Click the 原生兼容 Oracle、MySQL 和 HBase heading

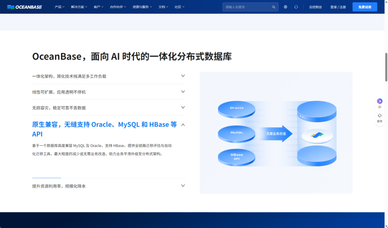click(x=105, y=129)
